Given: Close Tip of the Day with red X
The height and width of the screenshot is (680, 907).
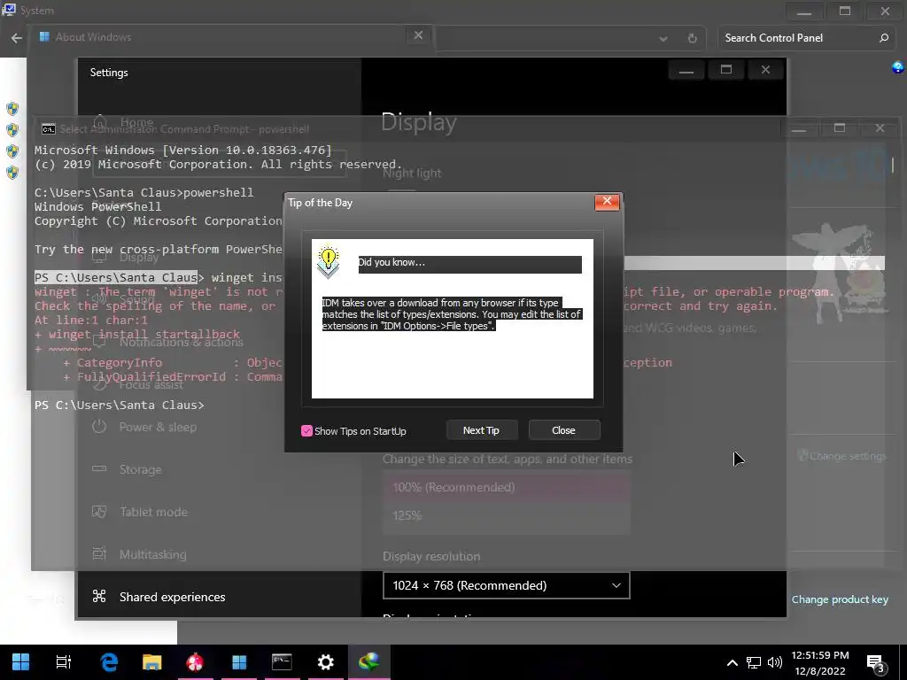Looking at the screenshot, I should (x=607, y=202).
